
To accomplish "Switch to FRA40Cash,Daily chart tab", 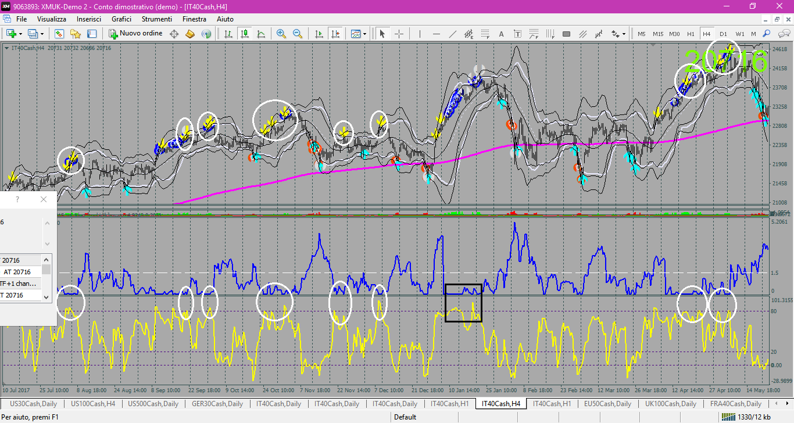I will pos(736,403).
